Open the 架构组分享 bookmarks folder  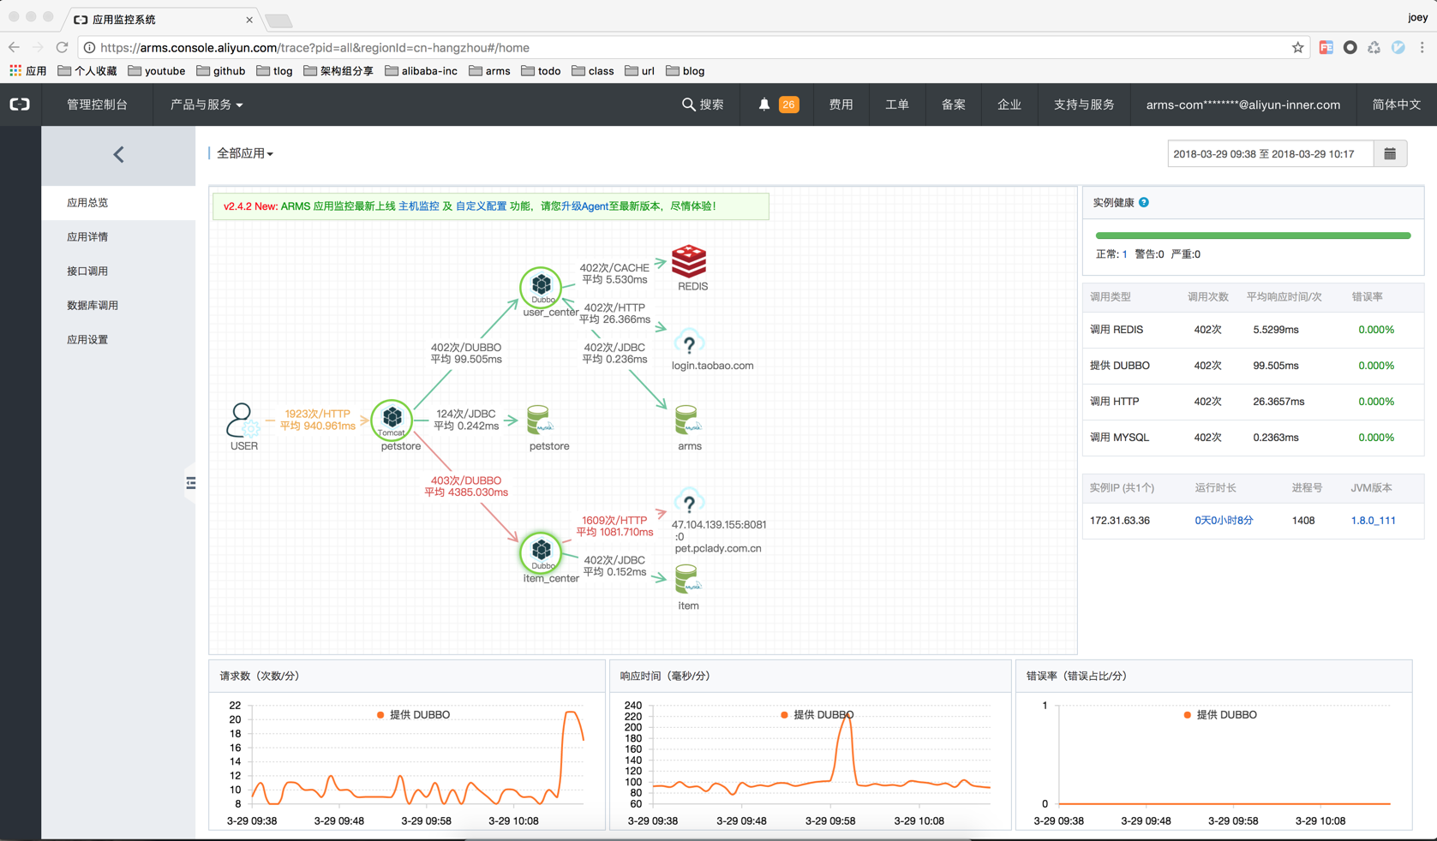click(338, 71)
